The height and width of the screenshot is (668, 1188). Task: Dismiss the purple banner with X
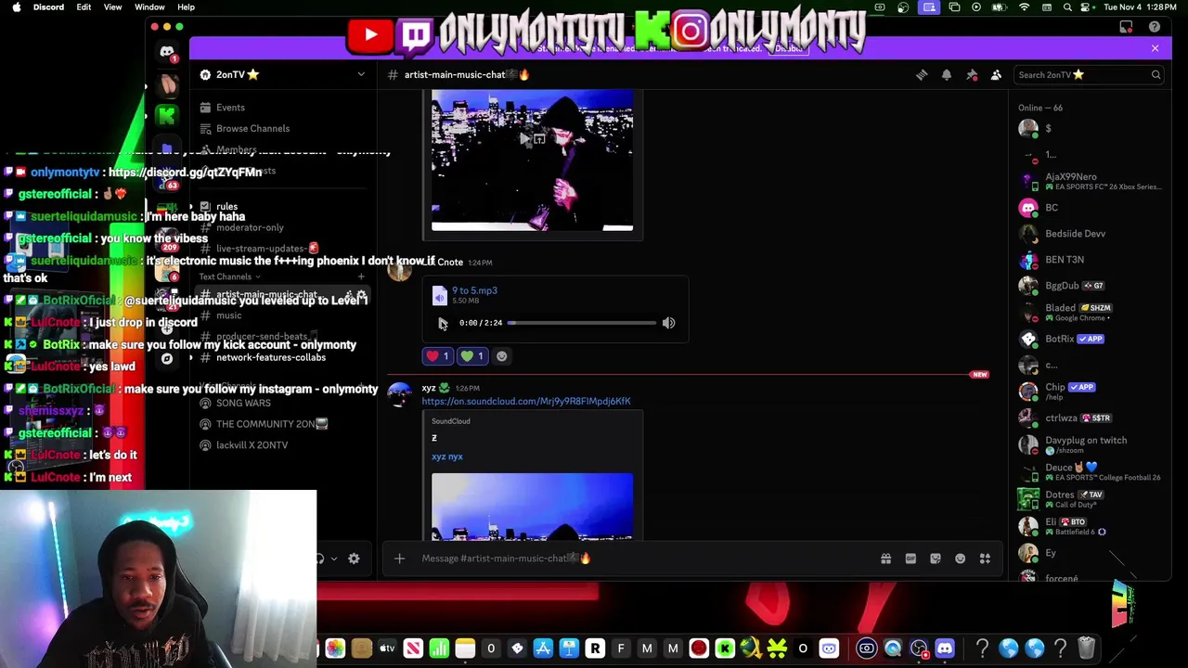(1155, 48)
